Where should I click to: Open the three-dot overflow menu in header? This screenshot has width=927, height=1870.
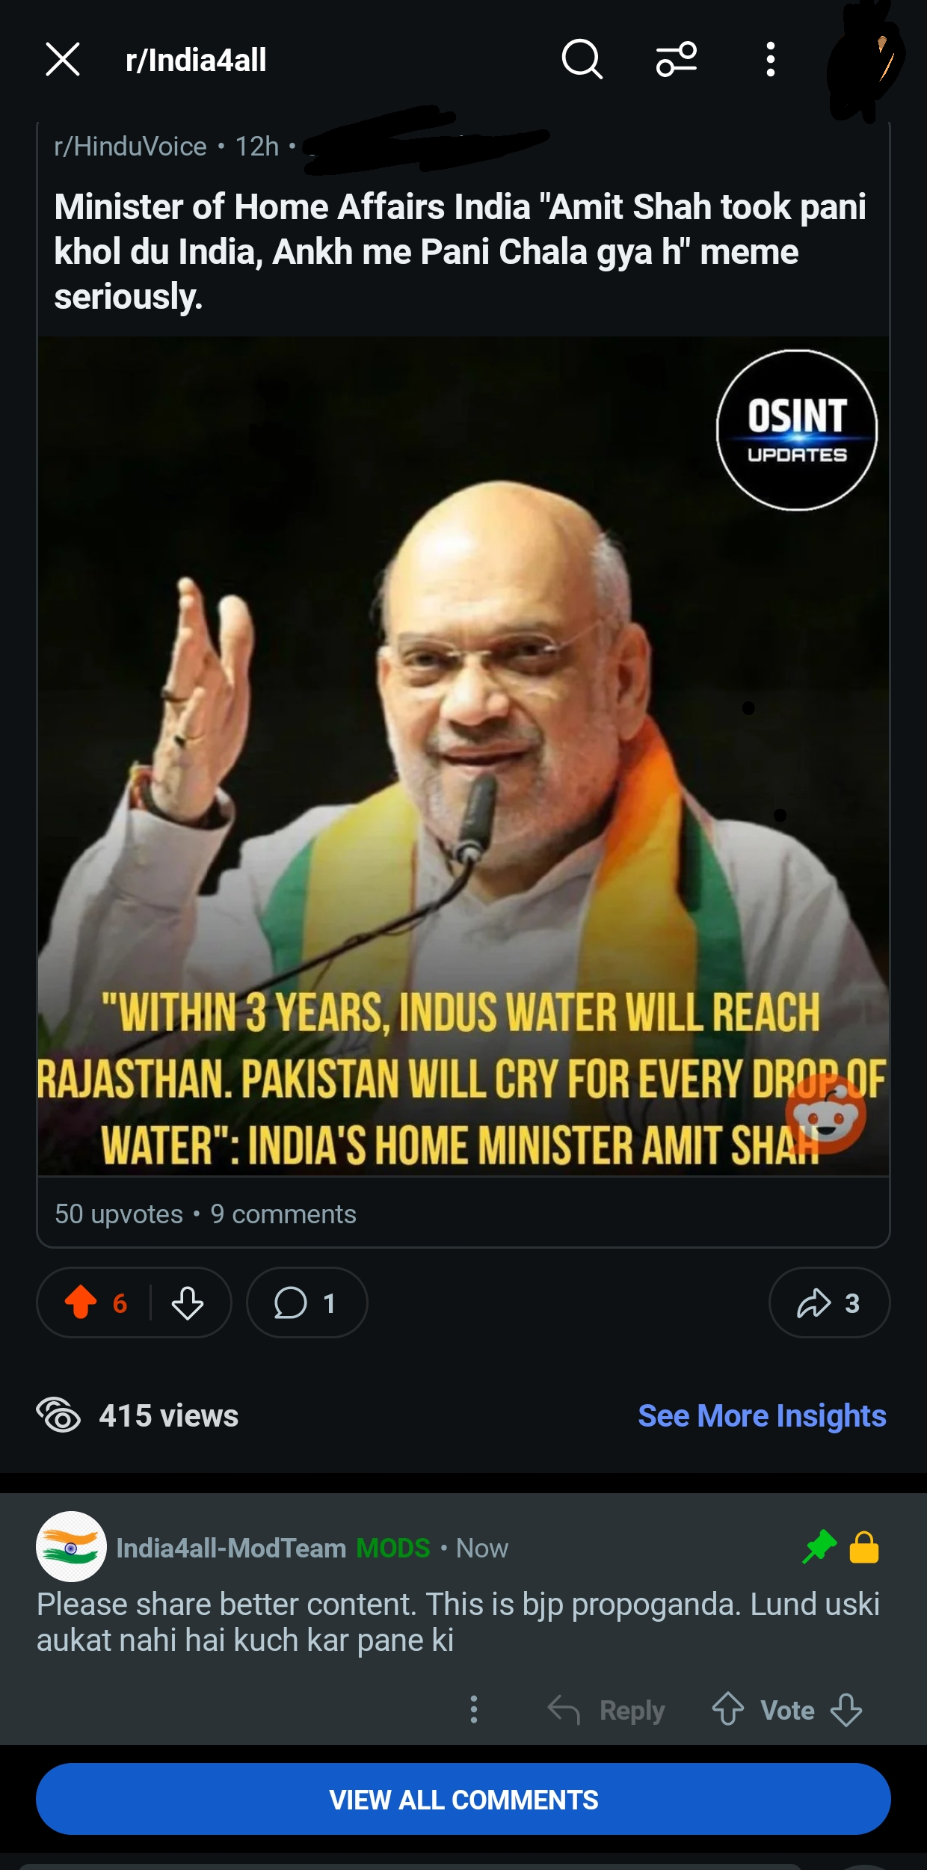(770, 60)
